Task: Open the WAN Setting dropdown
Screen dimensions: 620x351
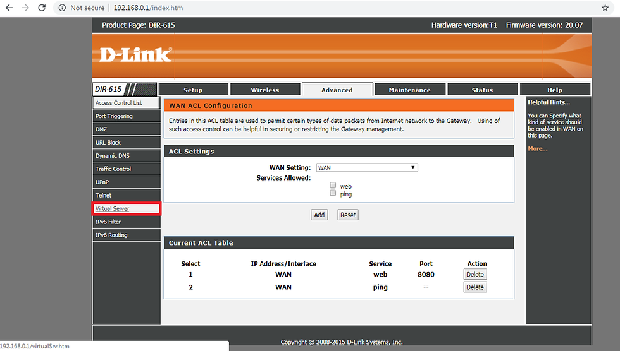Action: click(367, 168)
